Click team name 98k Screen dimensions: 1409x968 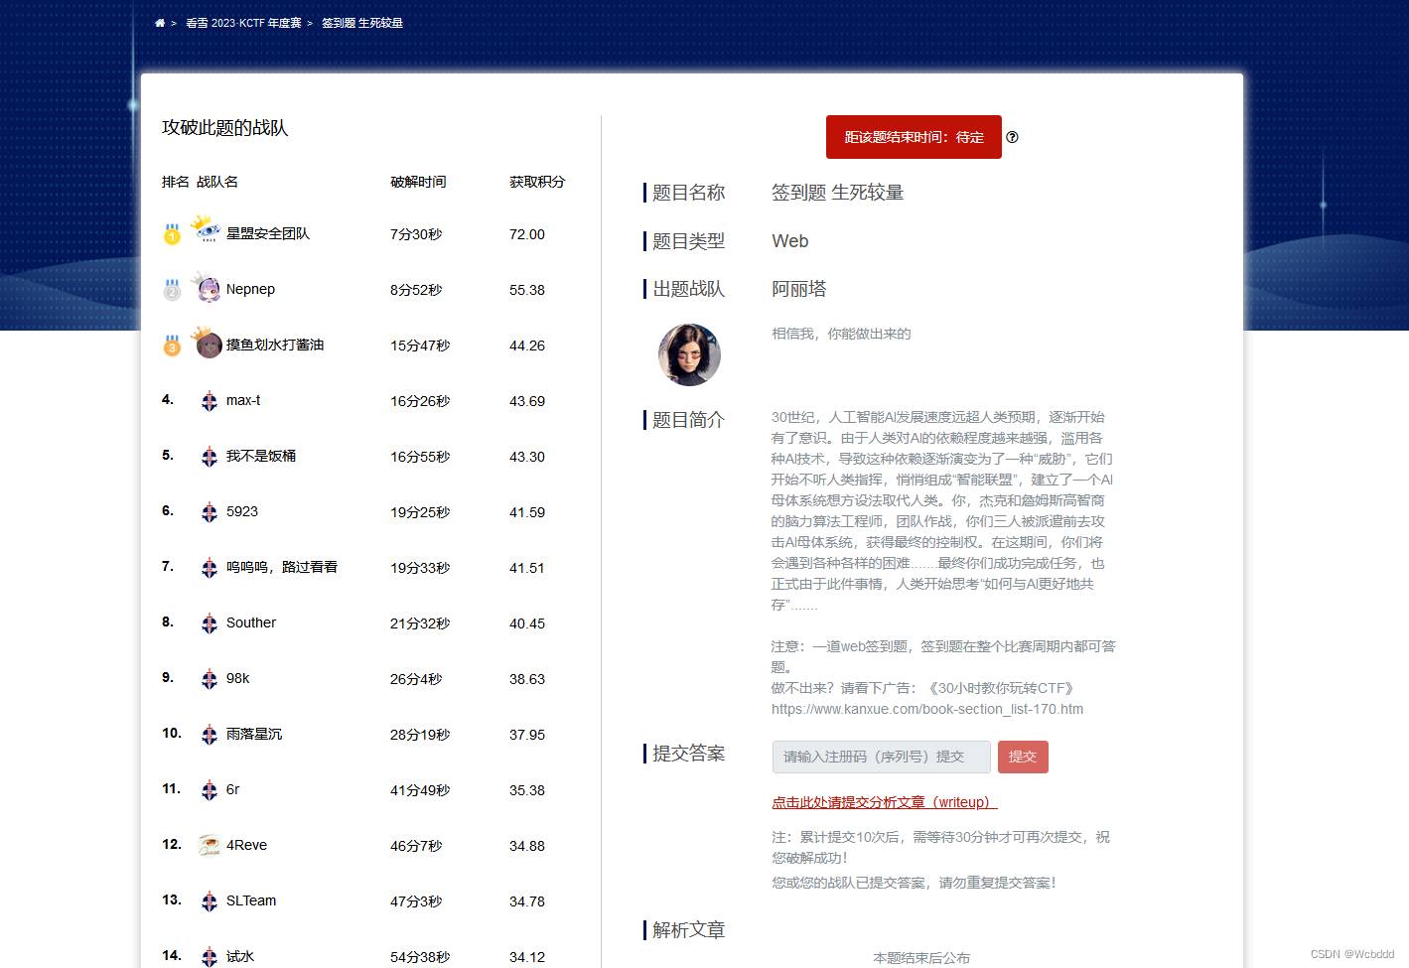(x=238, y=678)
